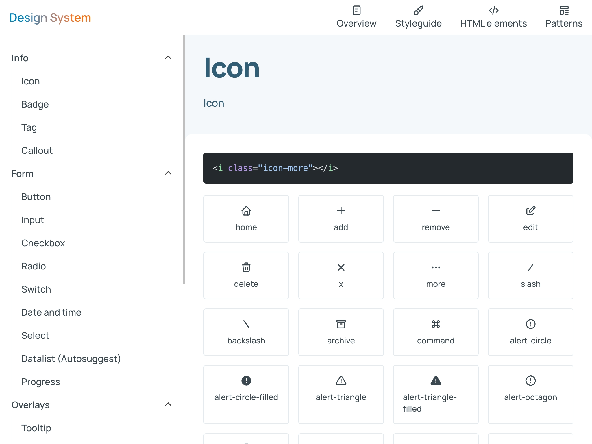Select the alert-triangle outline icon
This screenshot has width=592, height=444.
[x=341, y=381]
